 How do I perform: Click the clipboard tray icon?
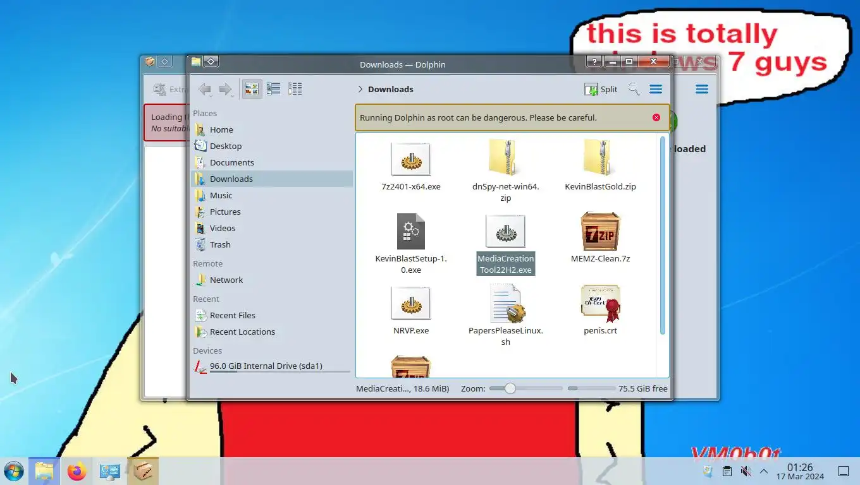click(x=727, y=471)
